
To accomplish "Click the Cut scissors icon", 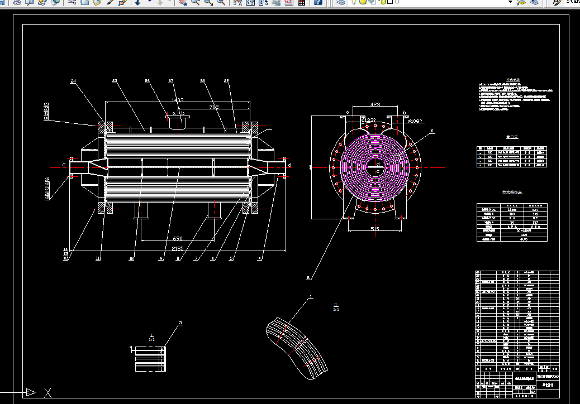I will coord(72,2).
